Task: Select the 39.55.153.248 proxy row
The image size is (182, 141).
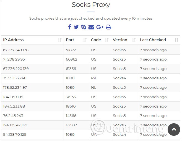Action: pyautogui.click(x=91, y=78)
